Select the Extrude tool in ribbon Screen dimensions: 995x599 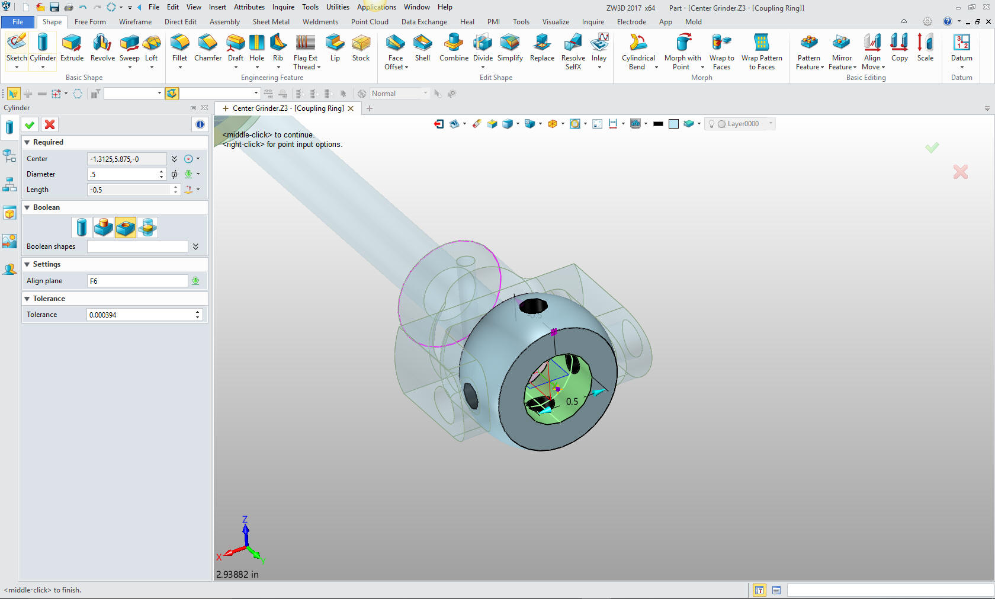click(x=72, y=47)
